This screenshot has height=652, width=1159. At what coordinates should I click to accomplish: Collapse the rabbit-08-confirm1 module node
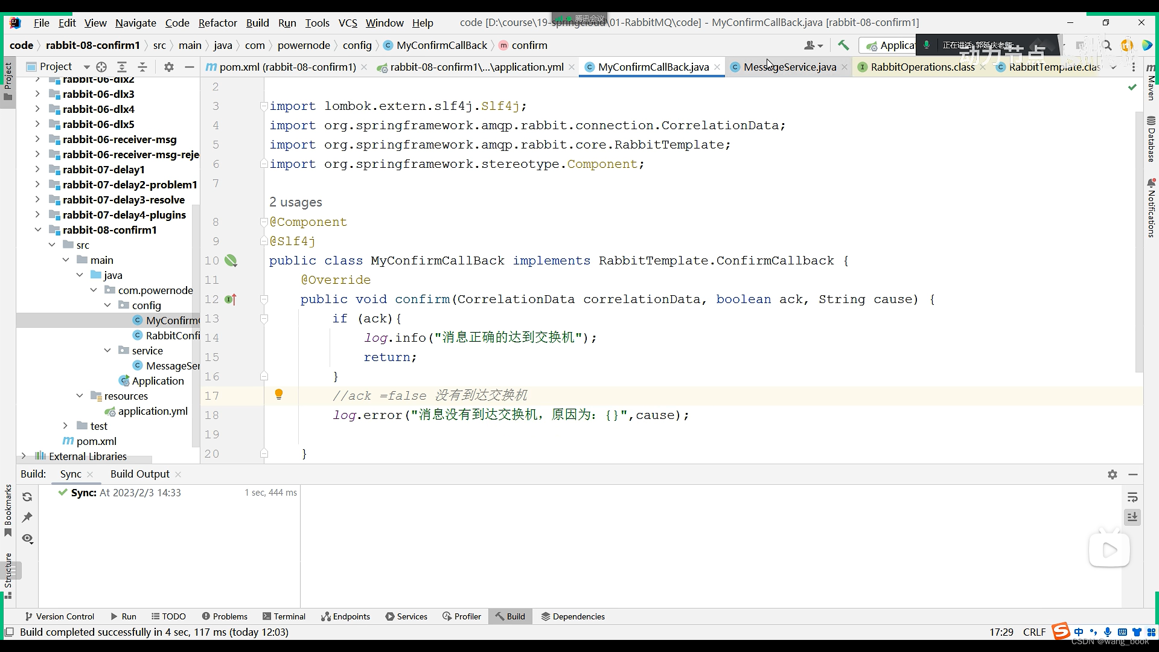37,230
